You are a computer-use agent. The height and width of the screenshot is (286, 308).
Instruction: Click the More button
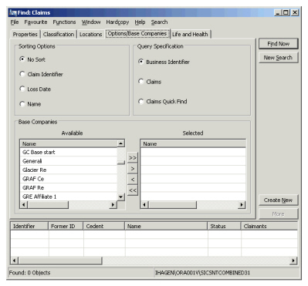(278, 214)
